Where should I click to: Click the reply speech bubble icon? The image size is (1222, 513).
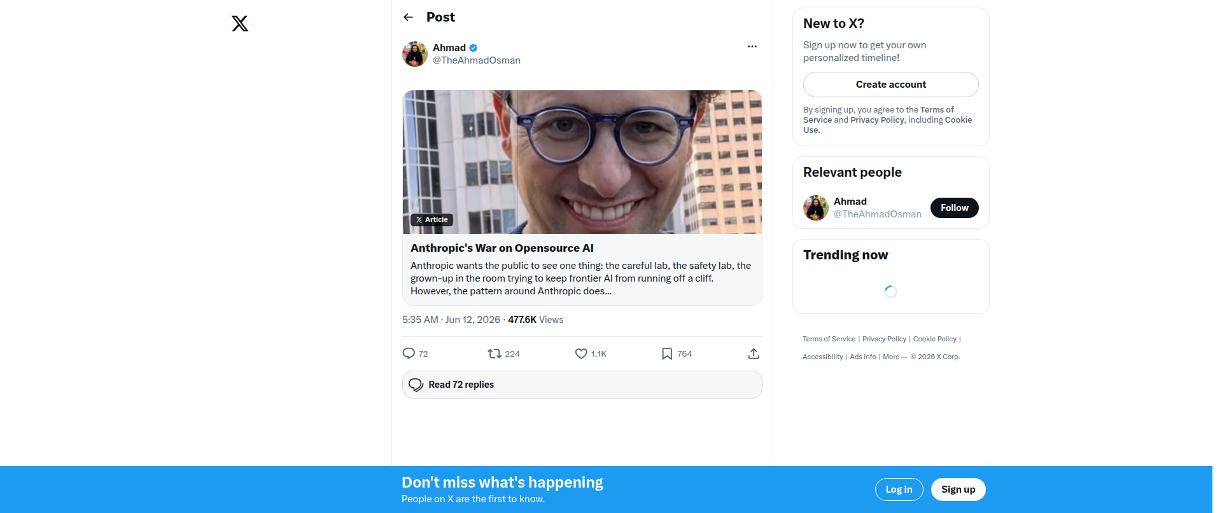[x=409, y=353]
